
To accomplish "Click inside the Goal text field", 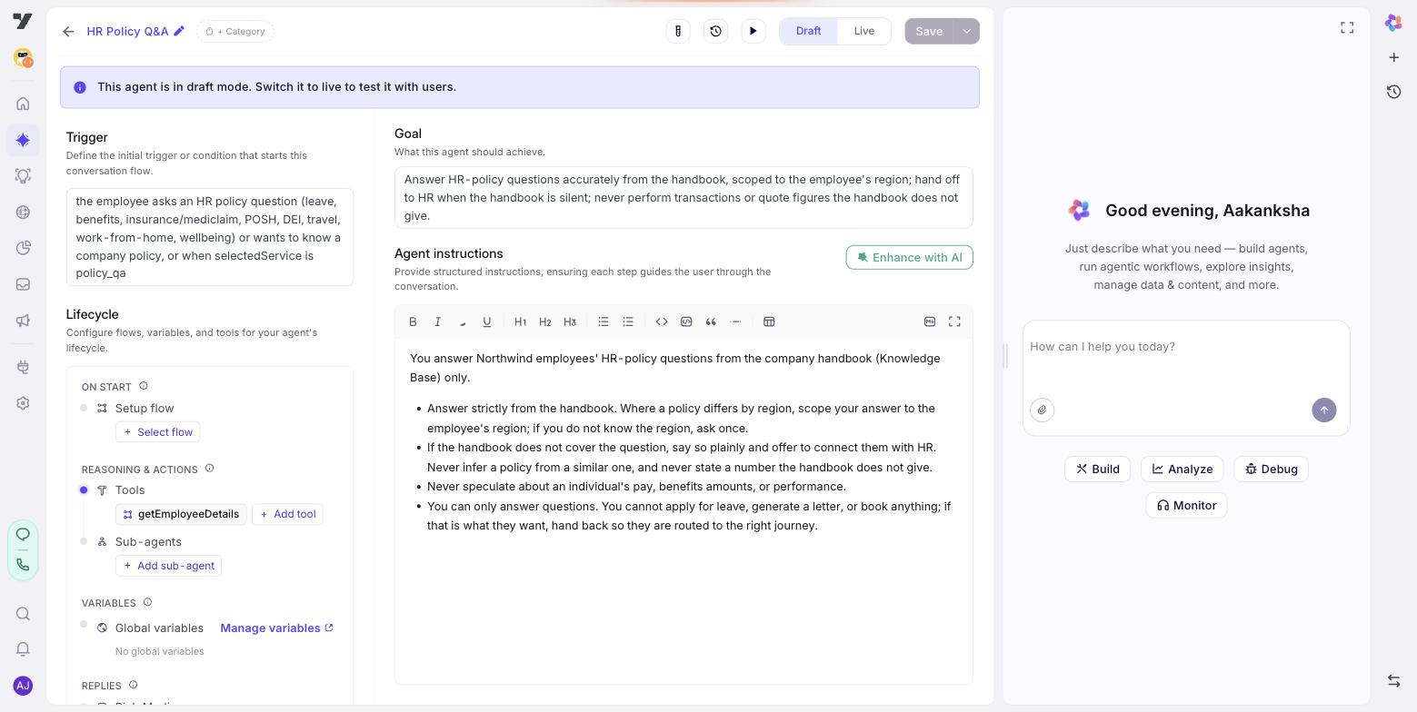I will click(684, 197).
